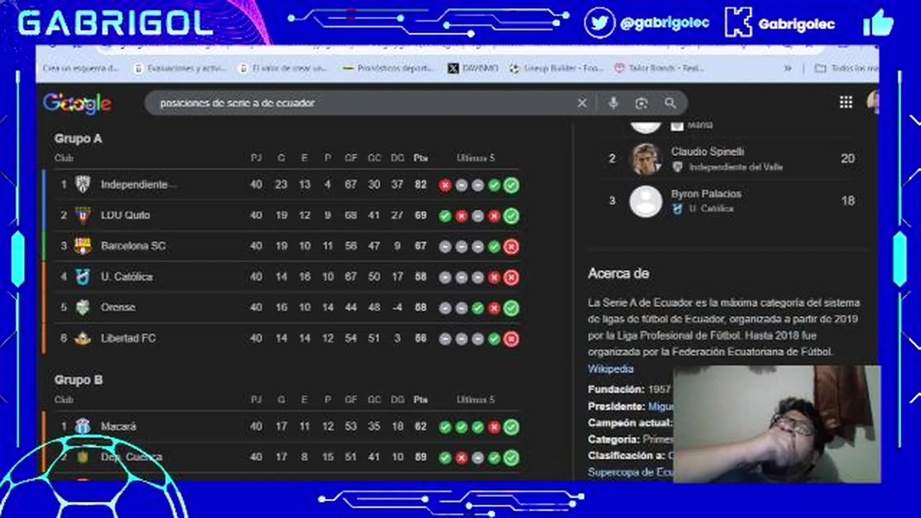Open the Twitter @gabrigolec overlay icon
This screenshot has height=518, width=921.
(599, 22)
